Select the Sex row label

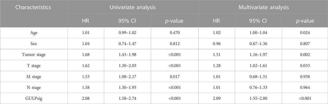coord(34,44)
